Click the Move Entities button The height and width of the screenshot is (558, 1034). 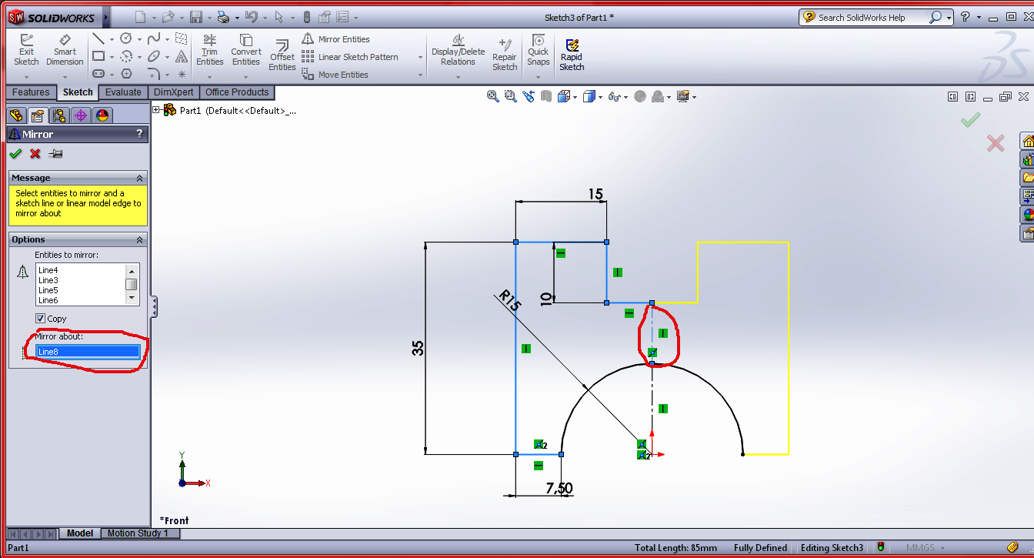[335, 75]
